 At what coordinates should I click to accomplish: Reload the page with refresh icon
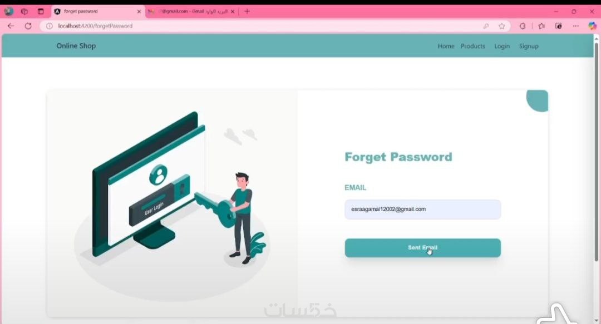click(x=28, y=26)
